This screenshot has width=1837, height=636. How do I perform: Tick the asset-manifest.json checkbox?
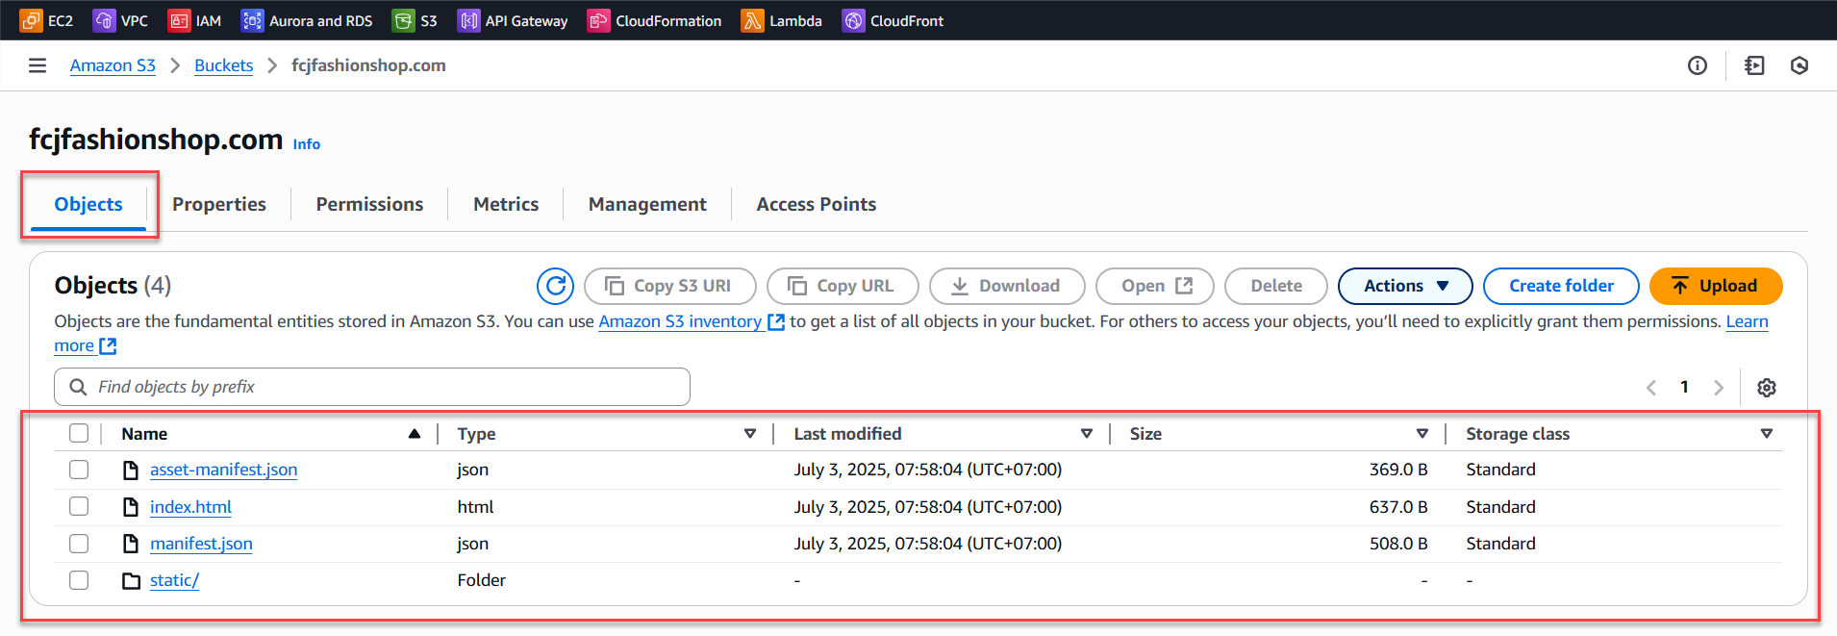[x=79, y=470]
